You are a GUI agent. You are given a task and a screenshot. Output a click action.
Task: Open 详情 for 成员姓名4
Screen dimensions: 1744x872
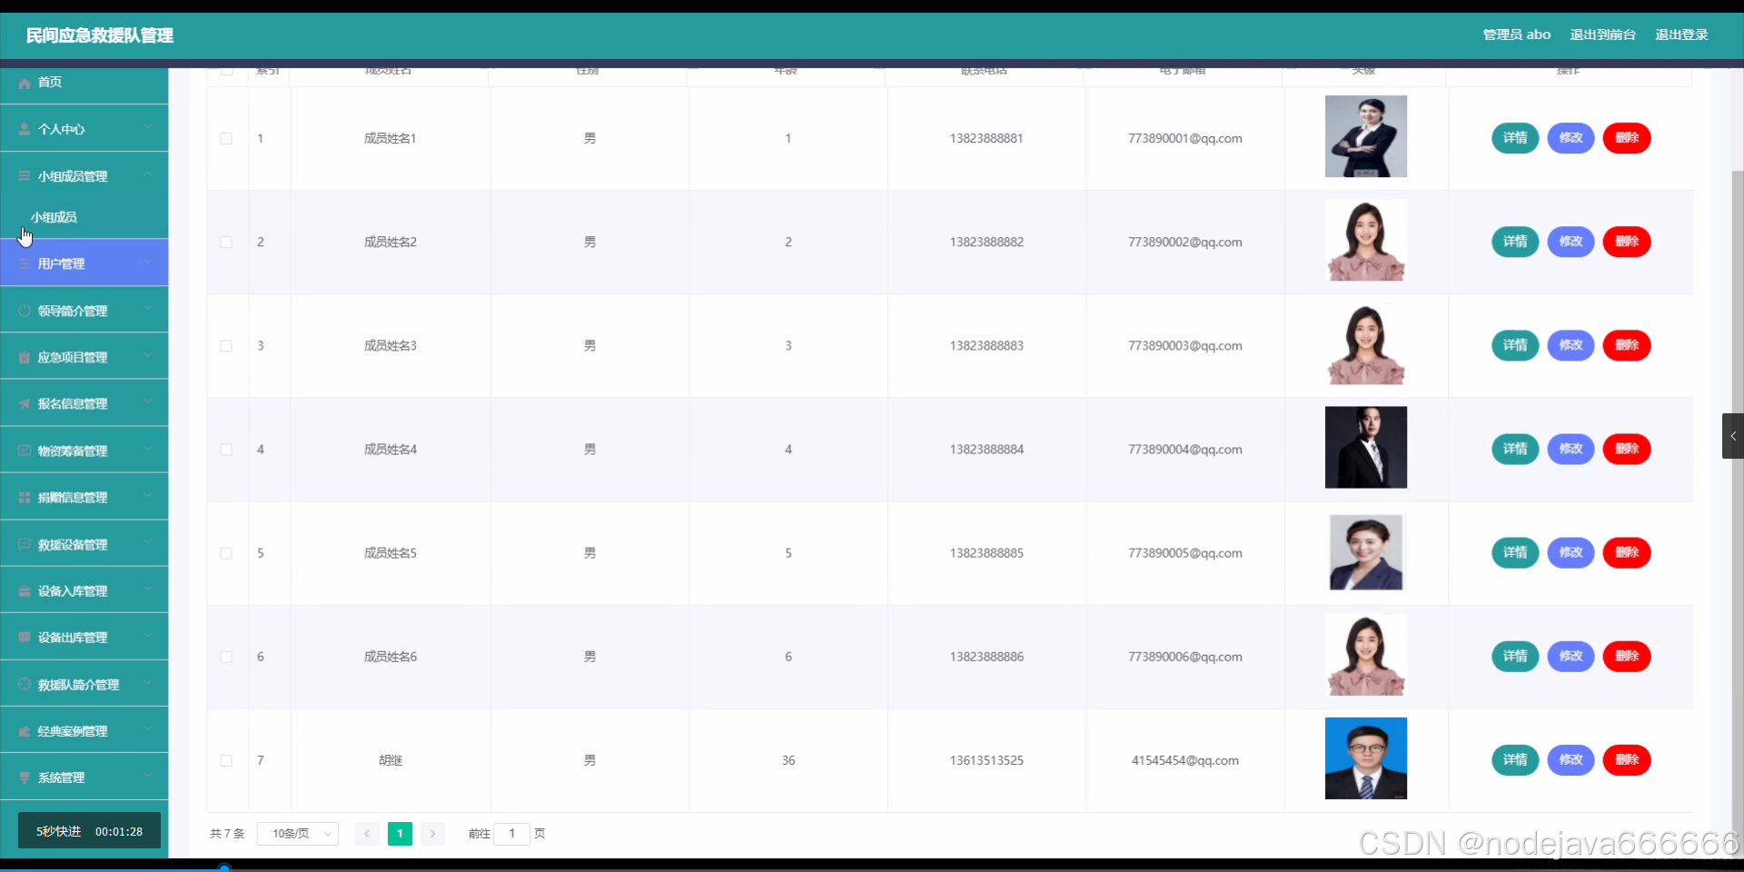[1515, 449]
